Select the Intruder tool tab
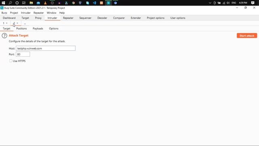The height and width of the screenshot is (146, 259). (x=52, y=18)
